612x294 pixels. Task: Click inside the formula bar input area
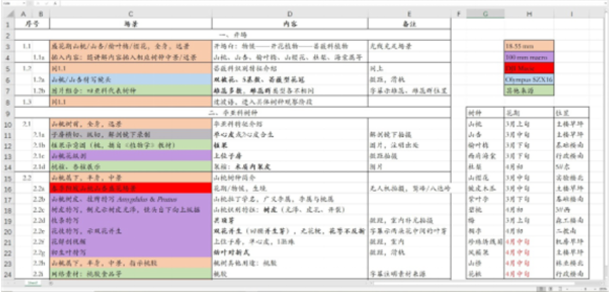(332, 3)
